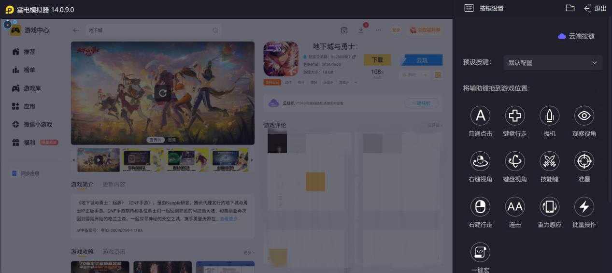Select the 观察视角 eye icon
This screenshot has width=612, height=273.
pos(584,115)
